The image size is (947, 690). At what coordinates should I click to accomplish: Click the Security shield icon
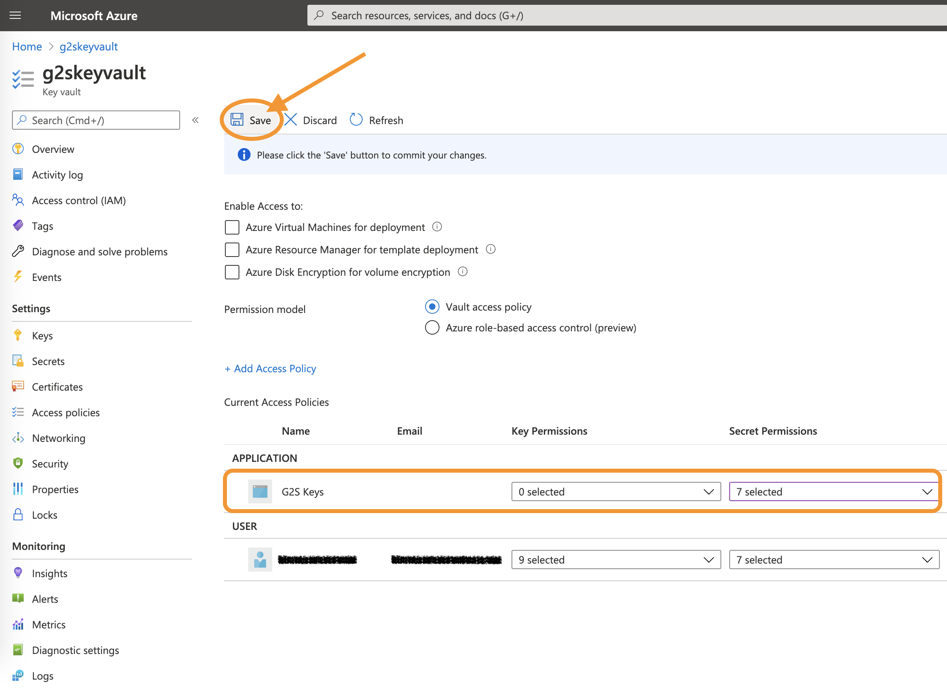click(18, 463)
